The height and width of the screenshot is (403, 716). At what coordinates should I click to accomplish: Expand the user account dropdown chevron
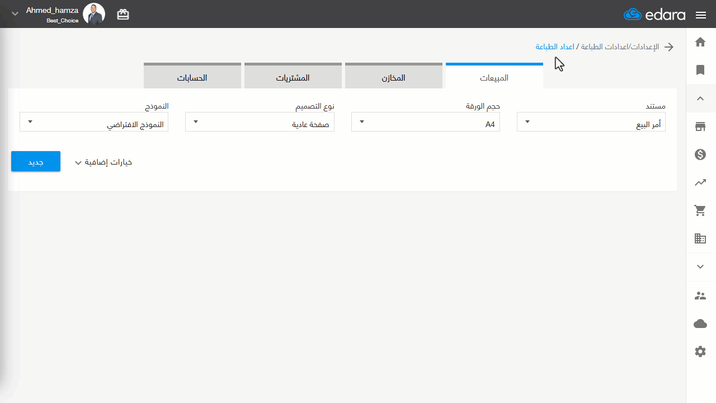click(x=15, y=13)
